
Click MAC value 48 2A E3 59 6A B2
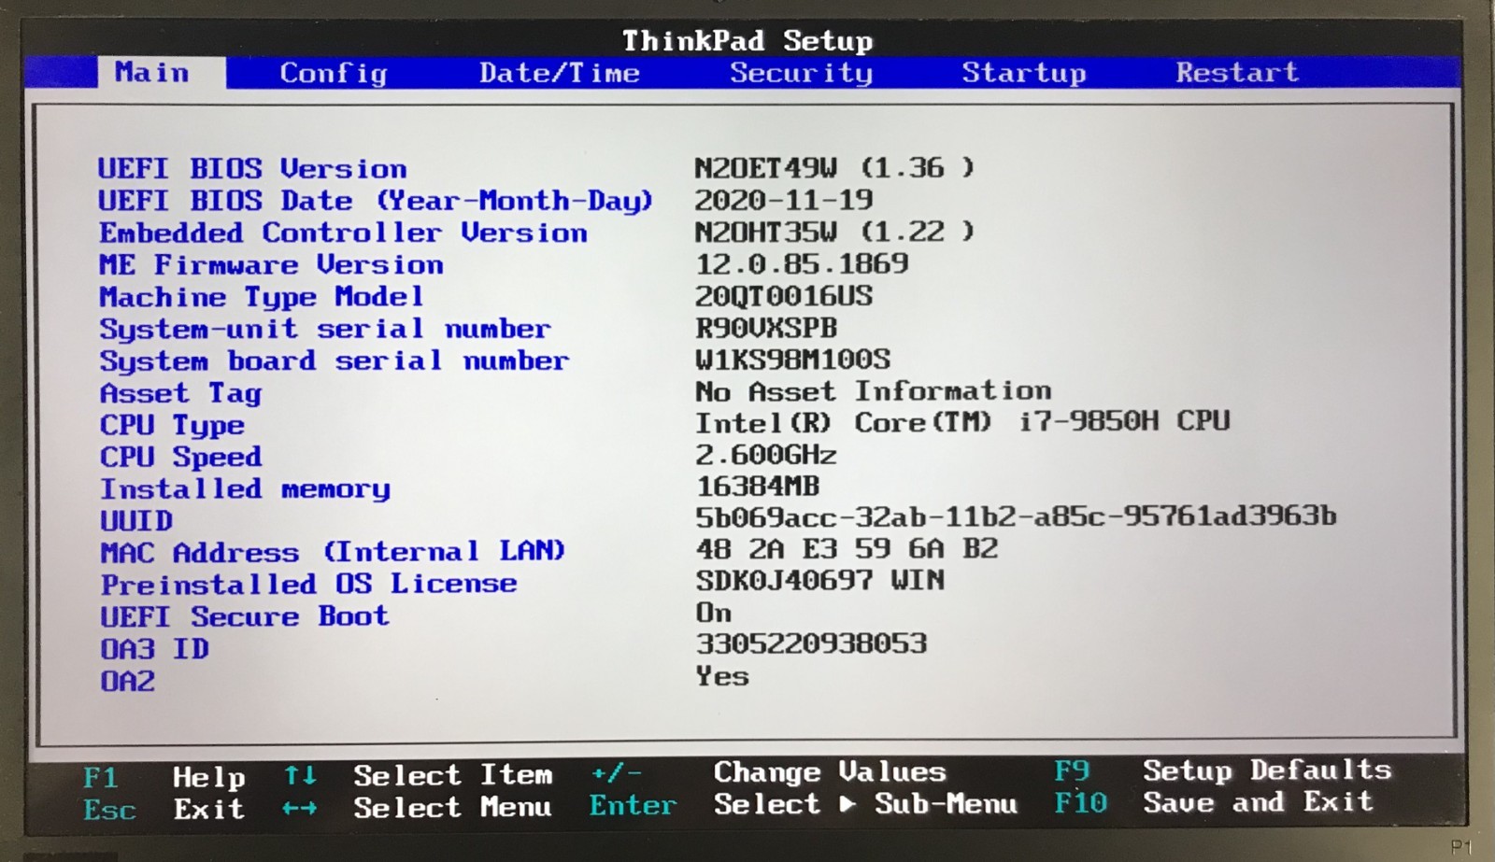click(x=847, y=549)
